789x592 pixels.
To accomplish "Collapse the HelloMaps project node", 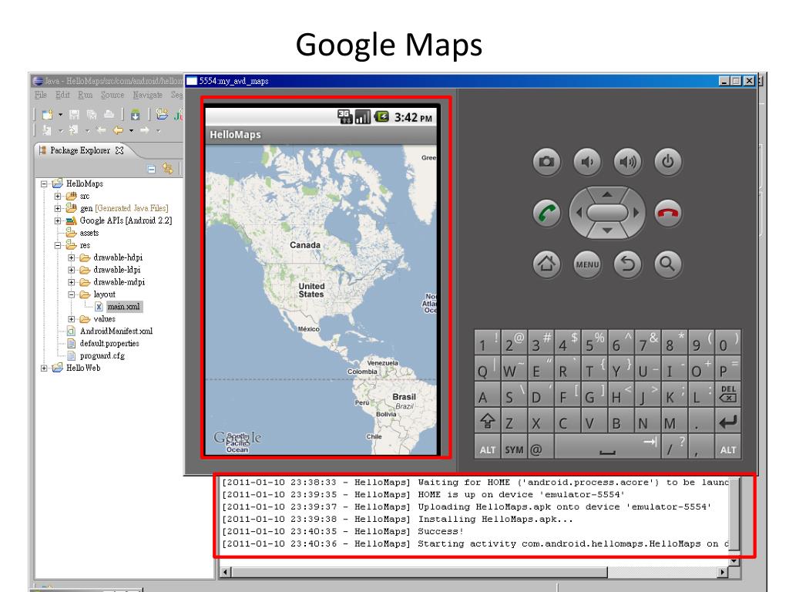I will pos(44,183).
